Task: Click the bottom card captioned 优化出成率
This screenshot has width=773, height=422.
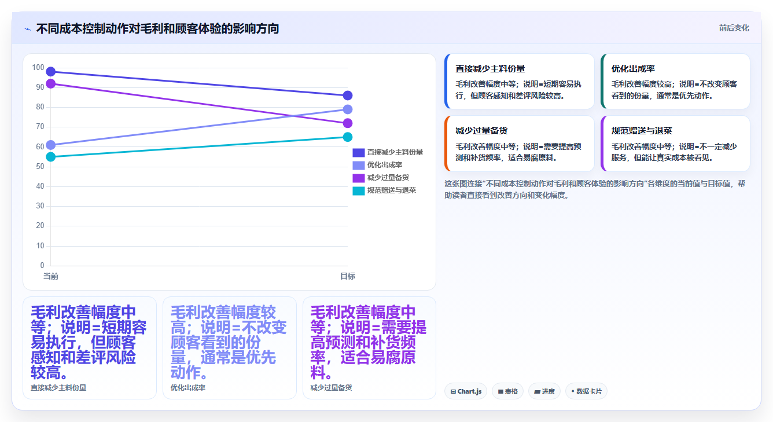Action: pyautogui.click(x=230, y=348)
